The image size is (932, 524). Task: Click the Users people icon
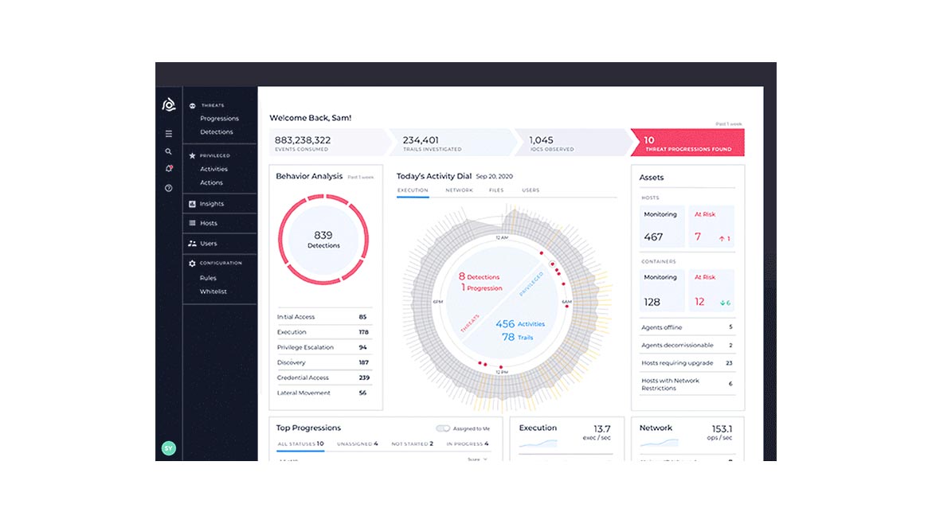[192, 244]
